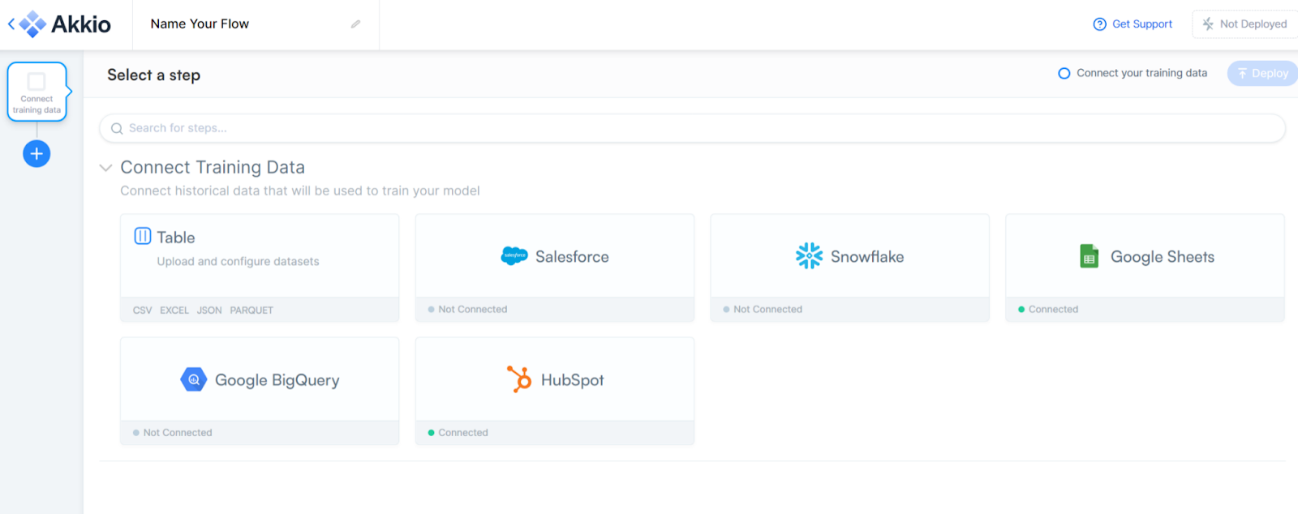Click the Not Deployed status button
The width and height of the screenshot is (1298, 514).
click(x=1244, y=24)
